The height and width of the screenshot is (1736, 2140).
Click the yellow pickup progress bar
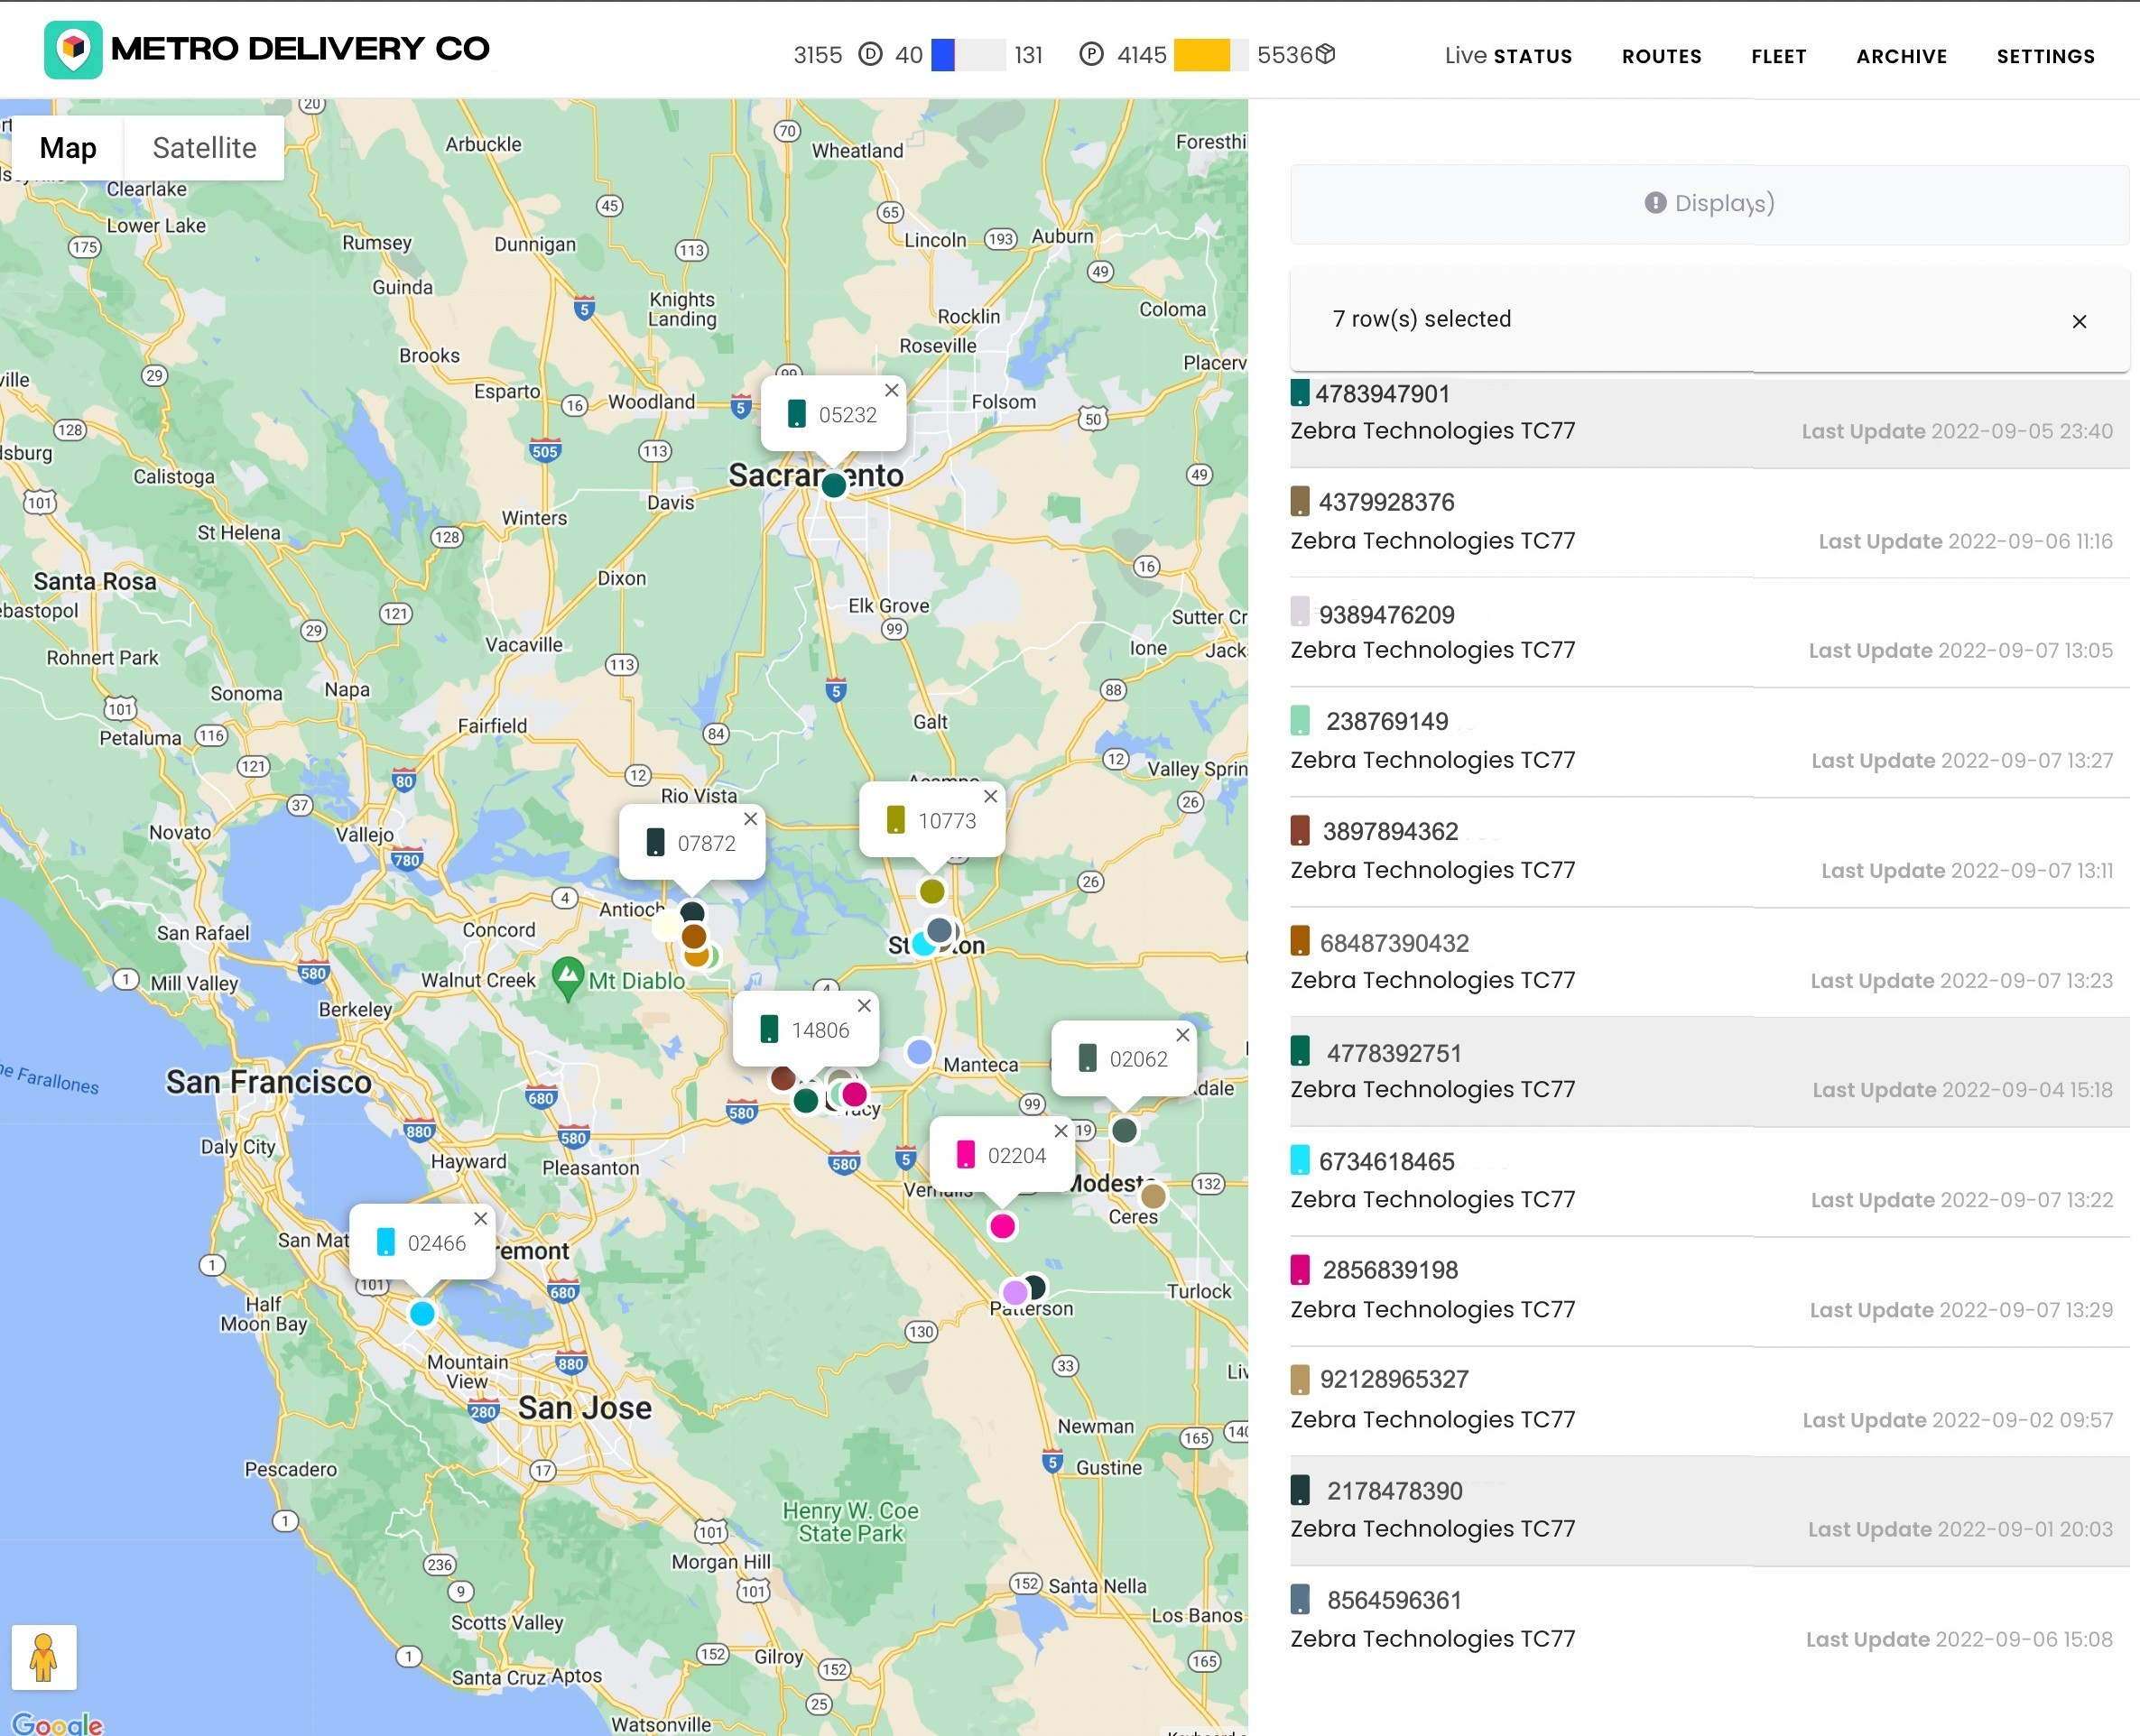coord(1210,55)
